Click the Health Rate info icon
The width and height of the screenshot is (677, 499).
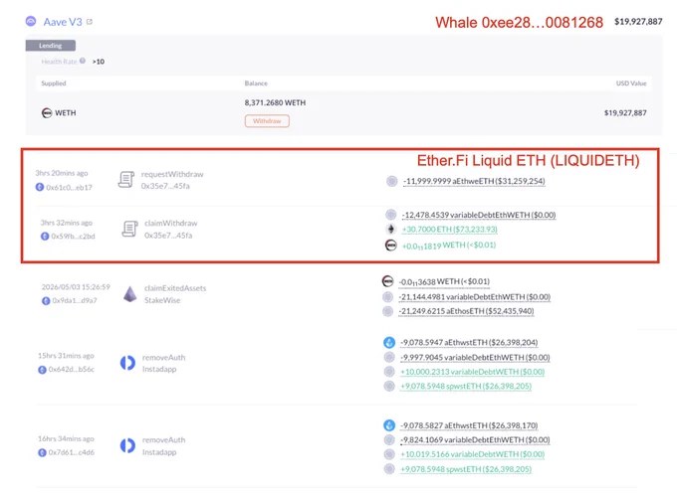(x=83, y=61)
